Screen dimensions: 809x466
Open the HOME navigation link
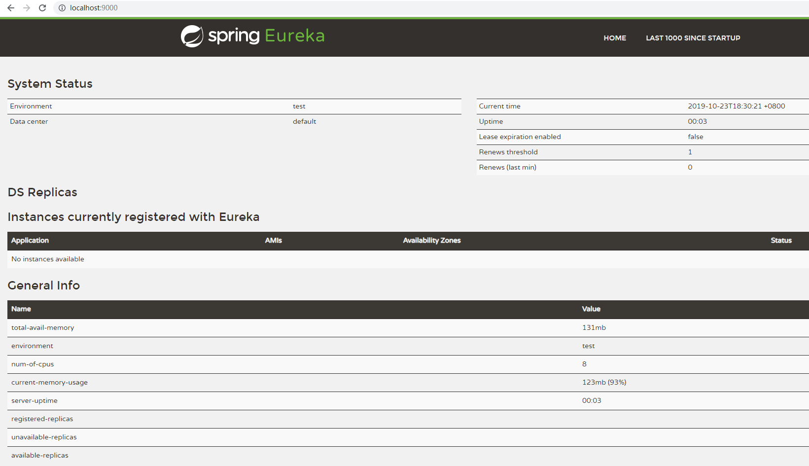point(615,38)
